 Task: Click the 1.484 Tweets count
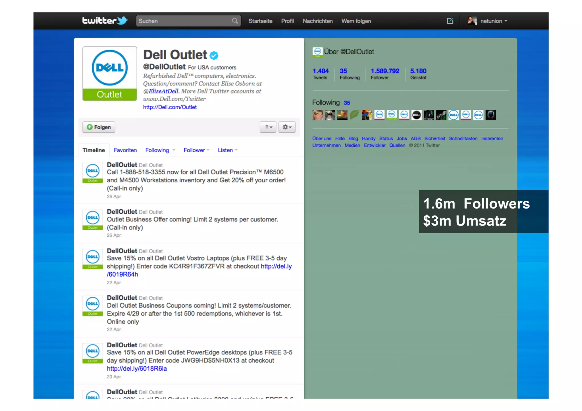tap(321, 74)
